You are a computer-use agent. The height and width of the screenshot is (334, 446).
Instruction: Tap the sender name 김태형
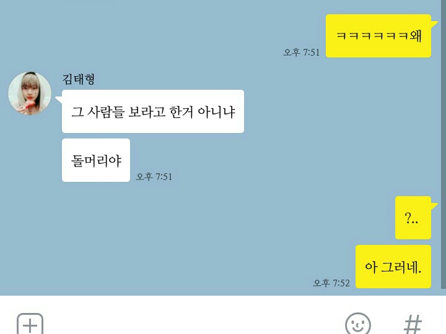point(78,79)
